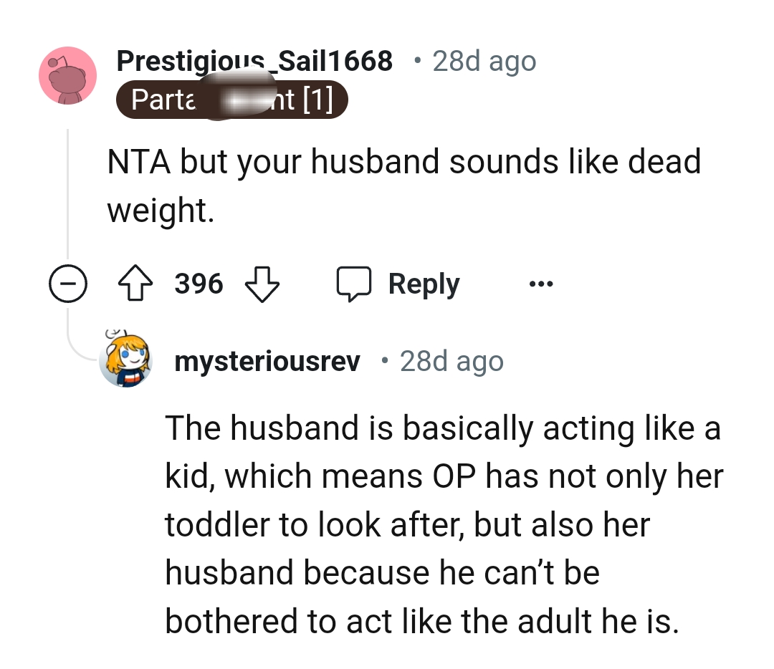This screenshot has width=774, height=669.
Task: Select the dark flair badge under the username
Action: tap(232, 99)
